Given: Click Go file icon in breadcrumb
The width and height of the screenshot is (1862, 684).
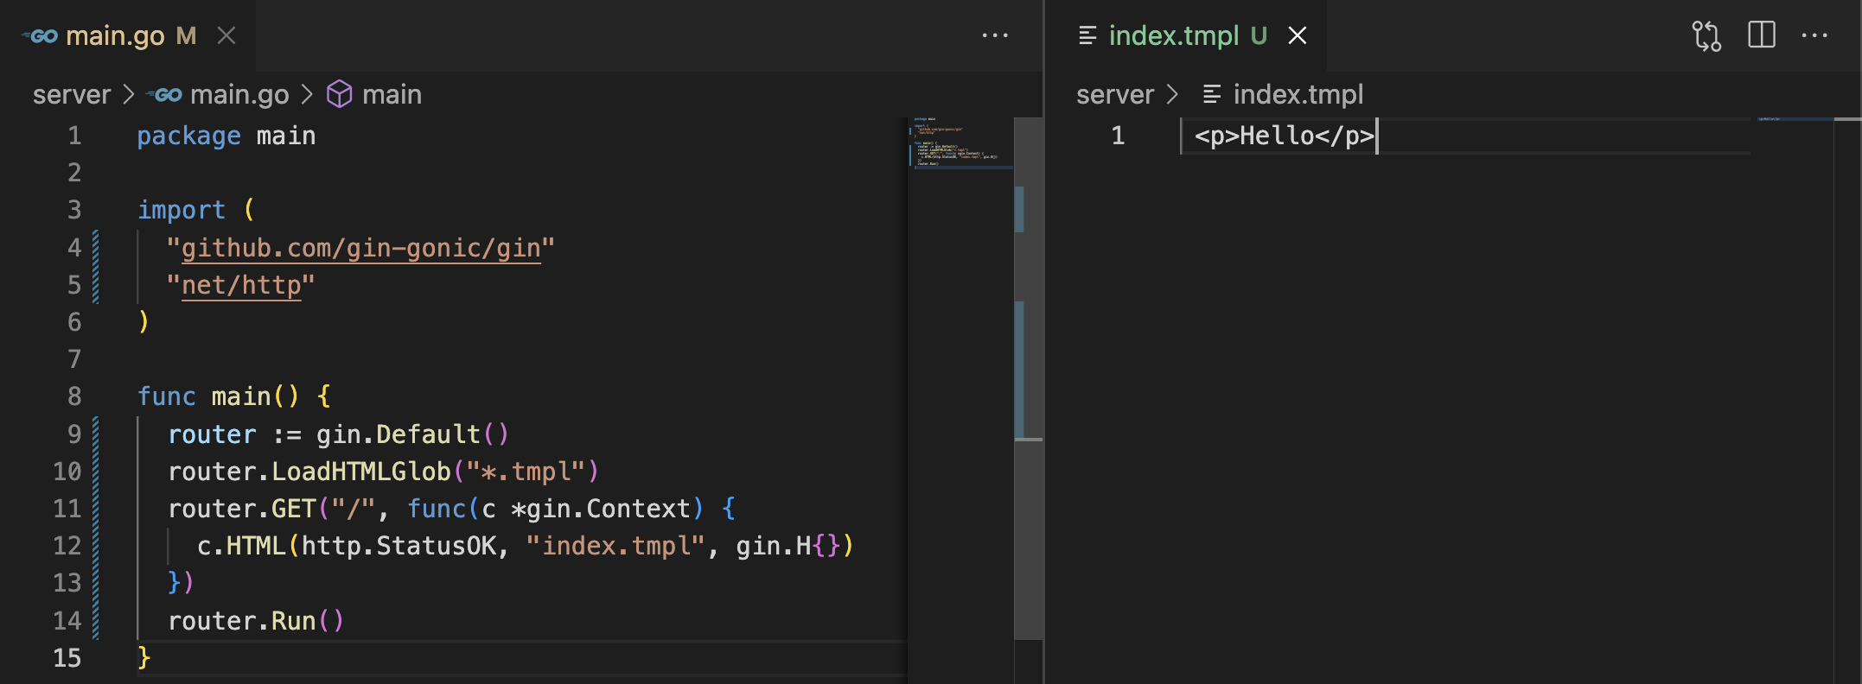Looking at the screenshot, I should point(164,94).
